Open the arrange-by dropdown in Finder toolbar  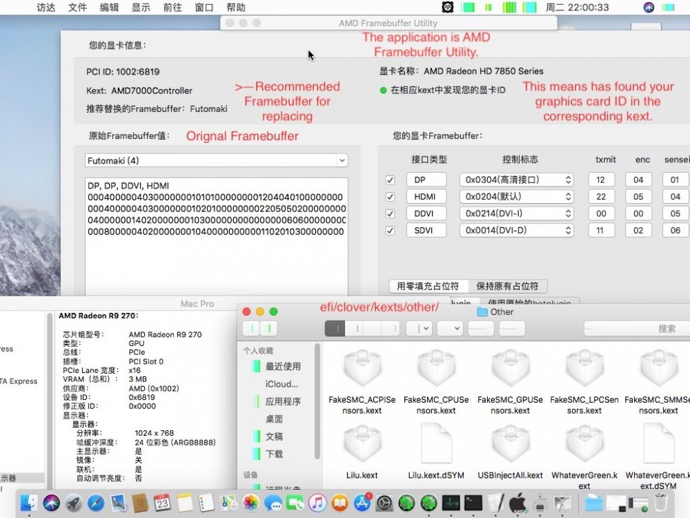[x=419, y=328]
